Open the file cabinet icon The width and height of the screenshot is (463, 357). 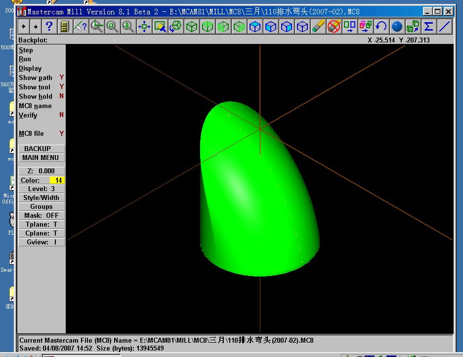65,27
